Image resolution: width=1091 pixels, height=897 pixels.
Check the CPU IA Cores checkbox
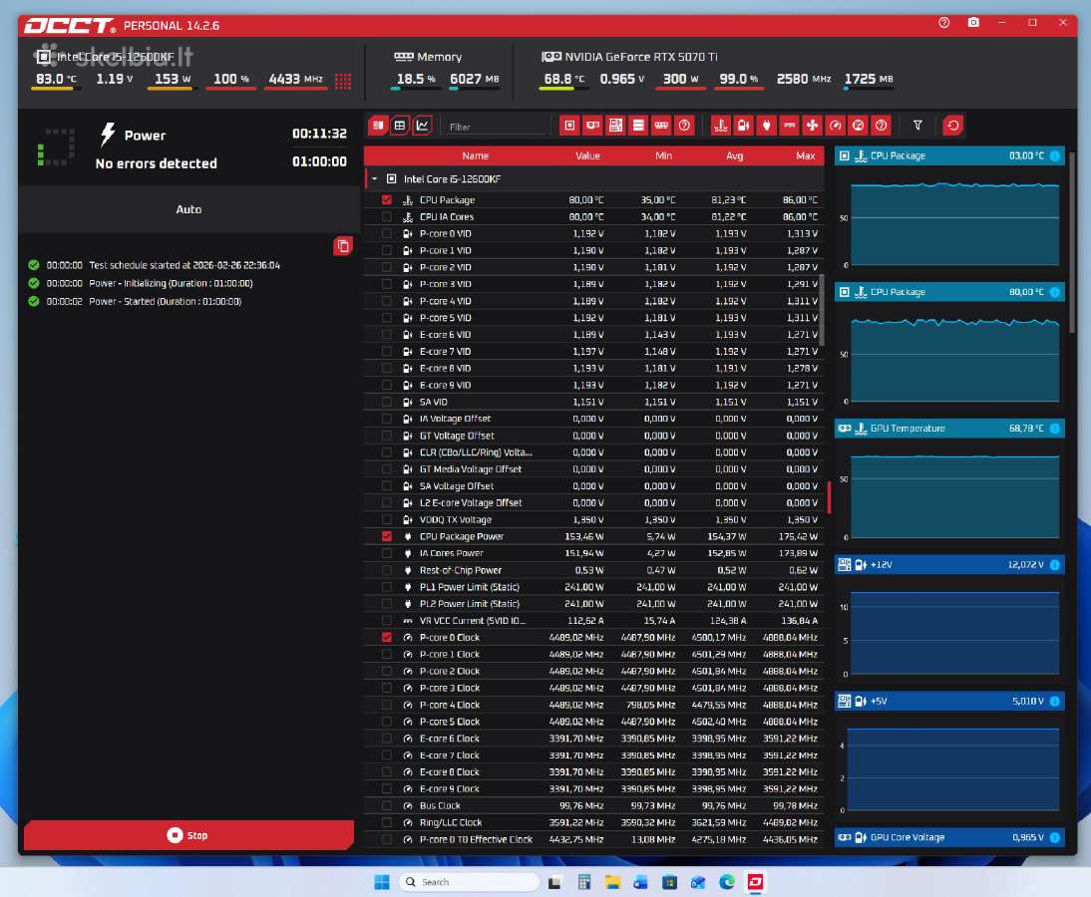[x=387, y=217]
